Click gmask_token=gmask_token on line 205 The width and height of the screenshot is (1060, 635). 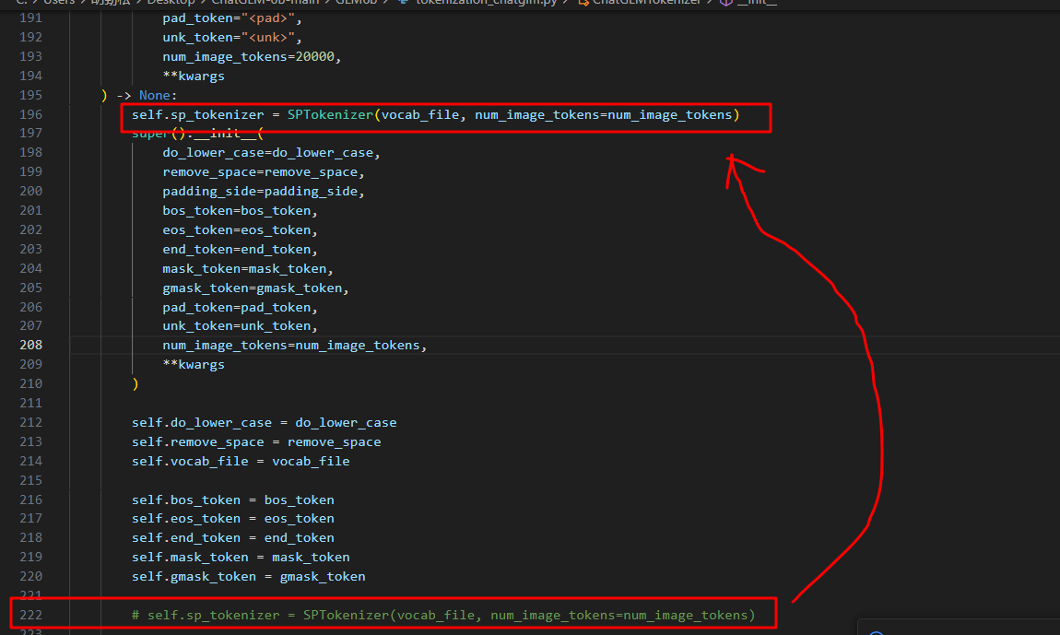[253, 288]
